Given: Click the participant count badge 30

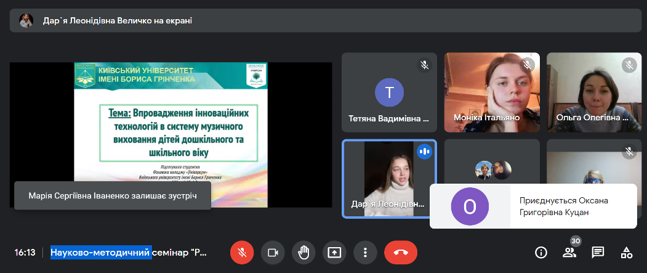Looking at the screenshot, I should tap(576, 241).
